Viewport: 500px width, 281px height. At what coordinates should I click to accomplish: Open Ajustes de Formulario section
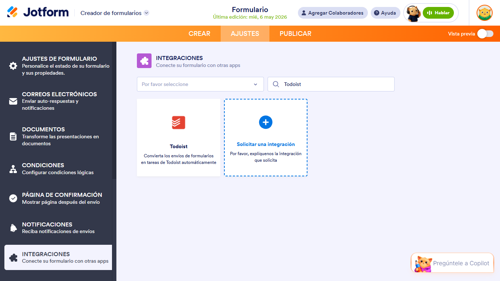click(x=58, y=65)
